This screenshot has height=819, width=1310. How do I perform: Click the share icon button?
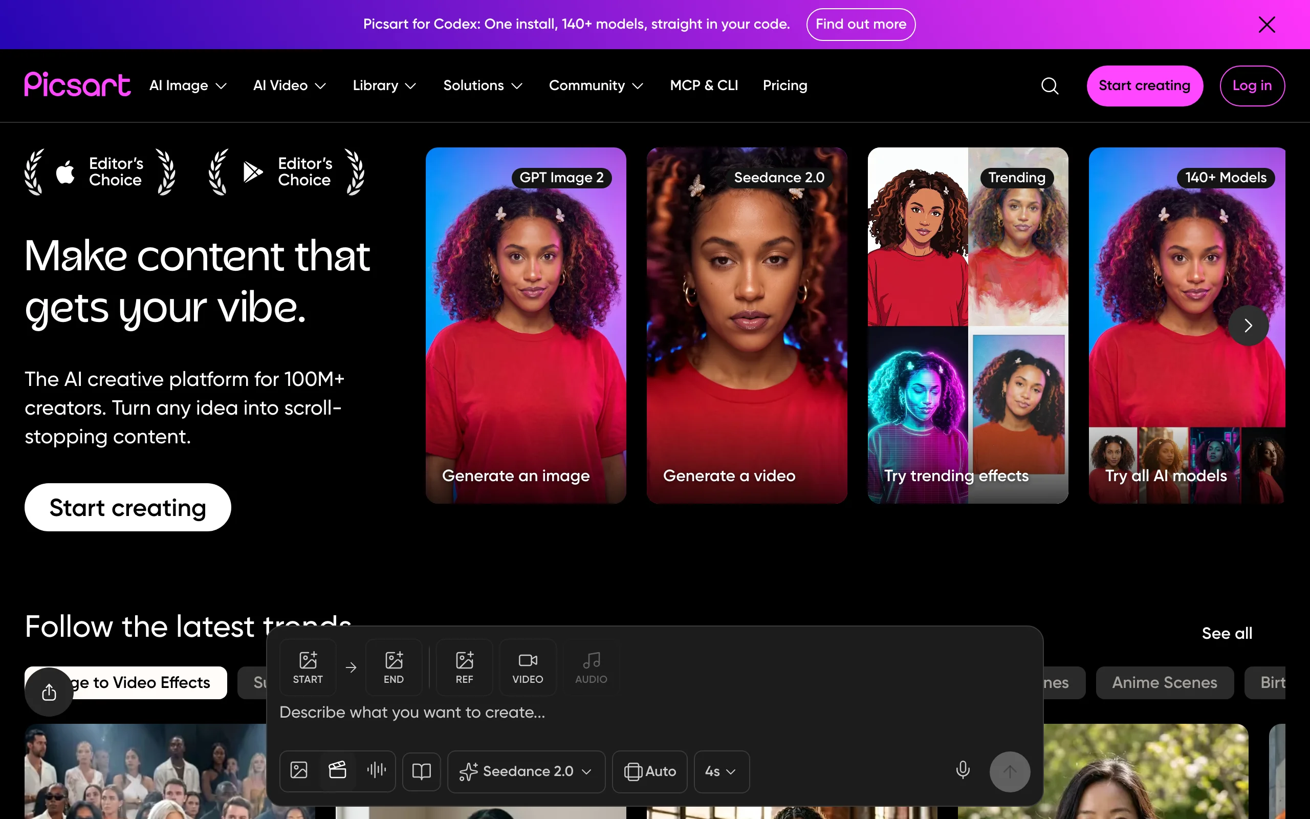click(x=49, y=692)
